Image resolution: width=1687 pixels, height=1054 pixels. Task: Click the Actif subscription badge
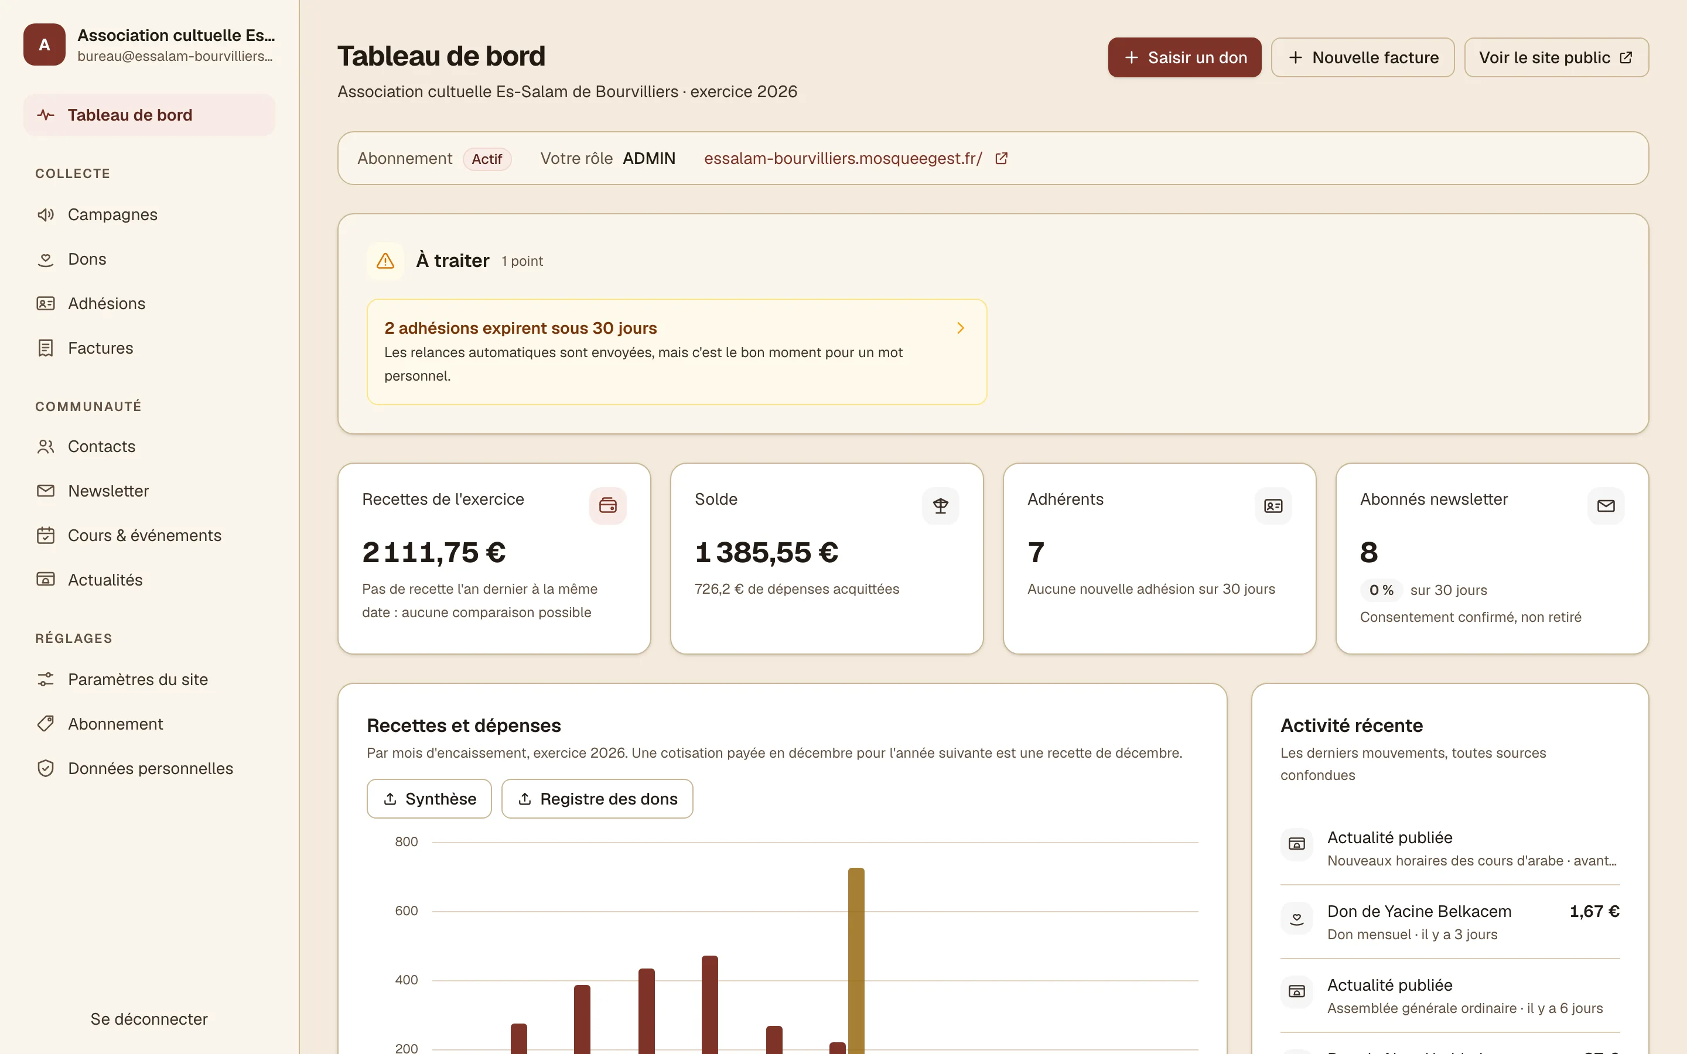(487, 160)
